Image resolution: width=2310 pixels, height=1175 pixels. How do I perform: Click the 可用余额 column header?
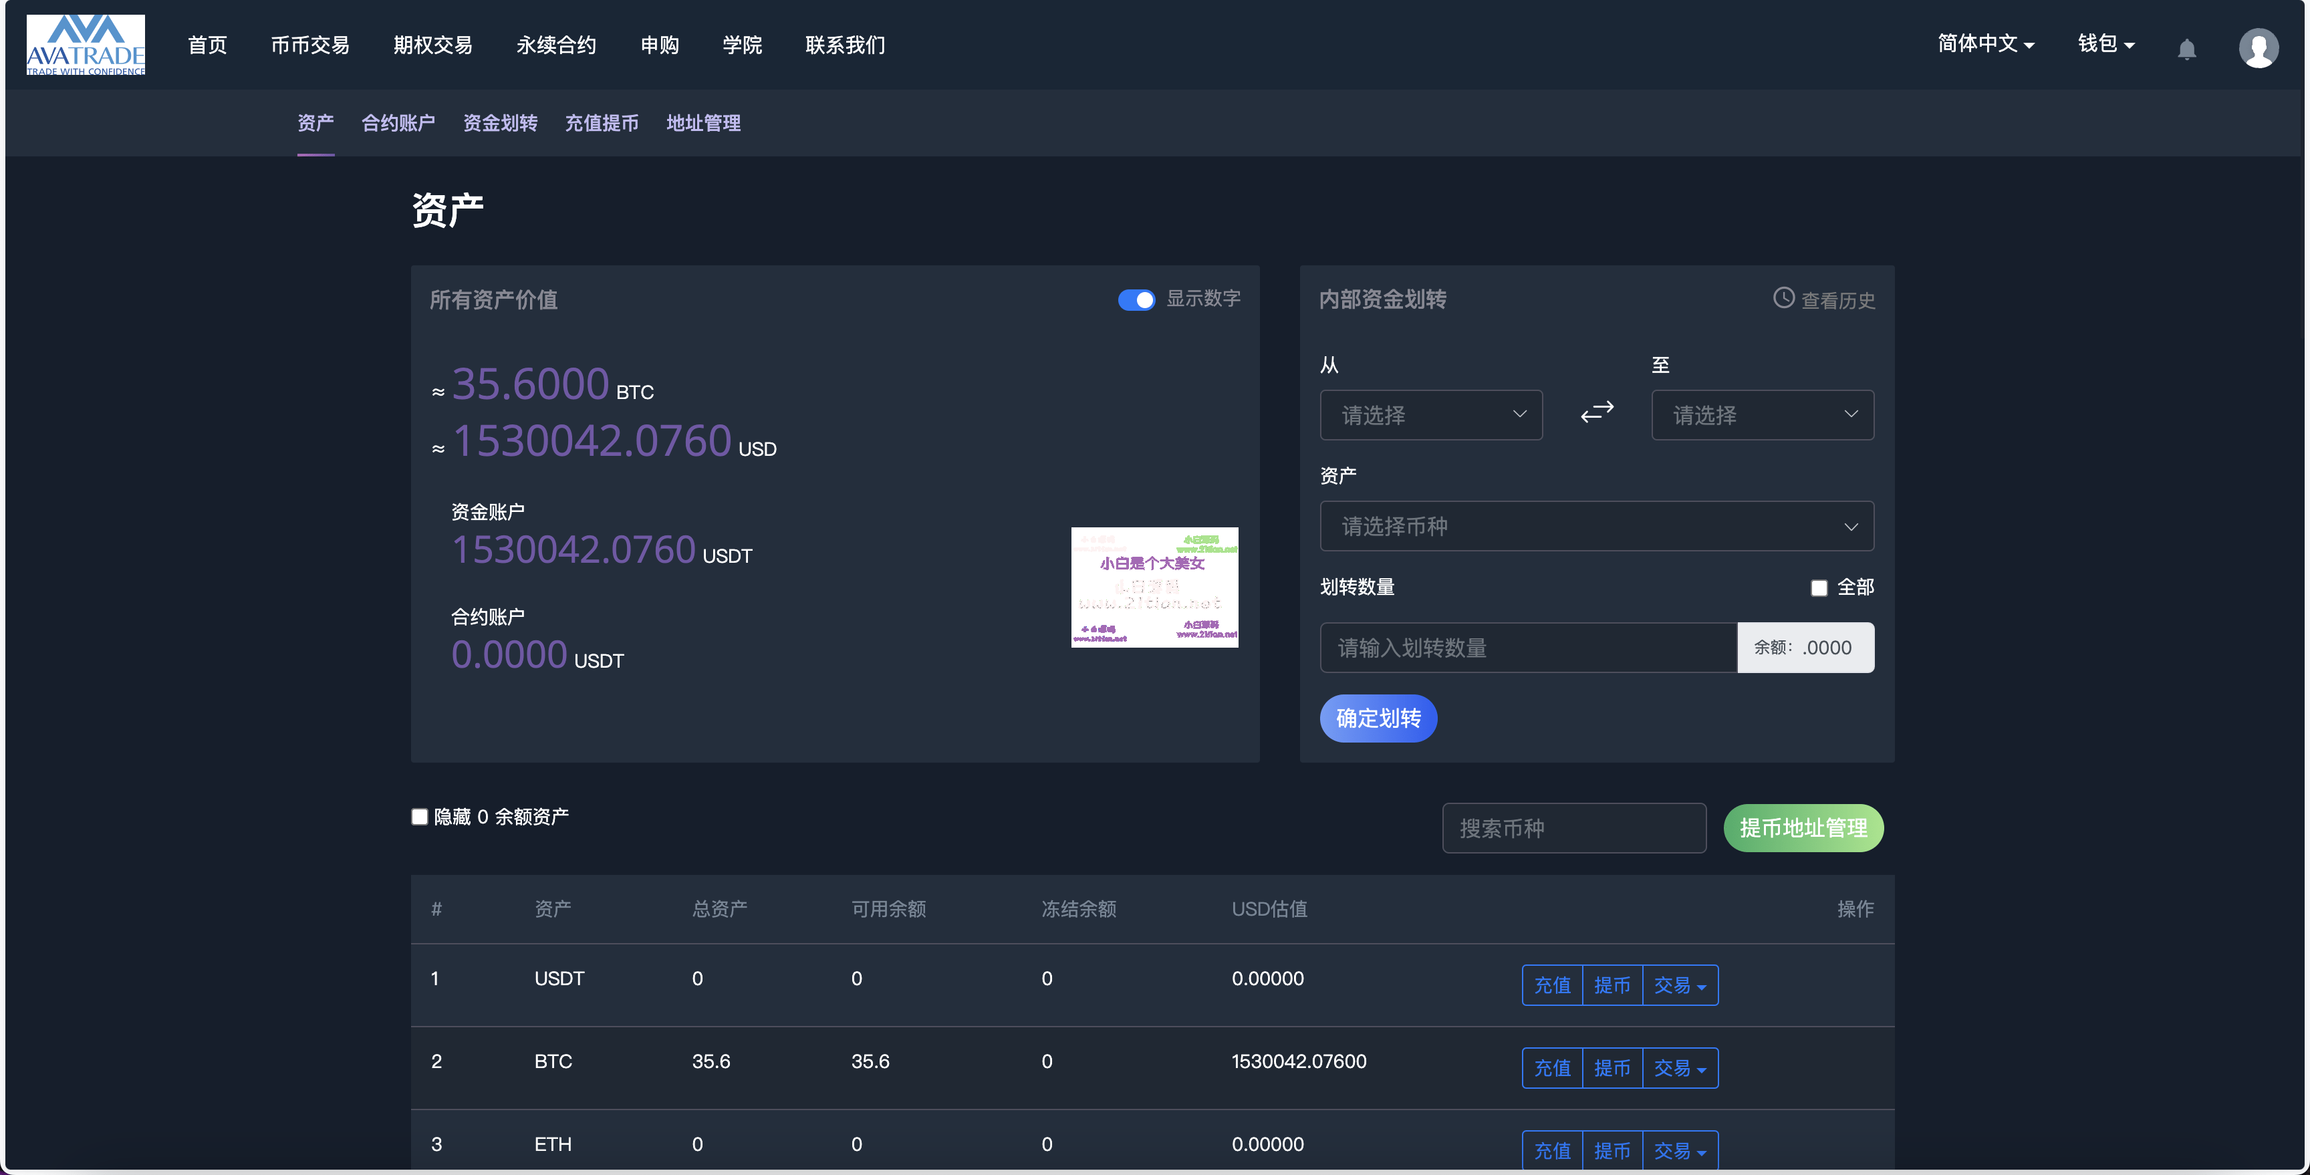tap(888, 908)
